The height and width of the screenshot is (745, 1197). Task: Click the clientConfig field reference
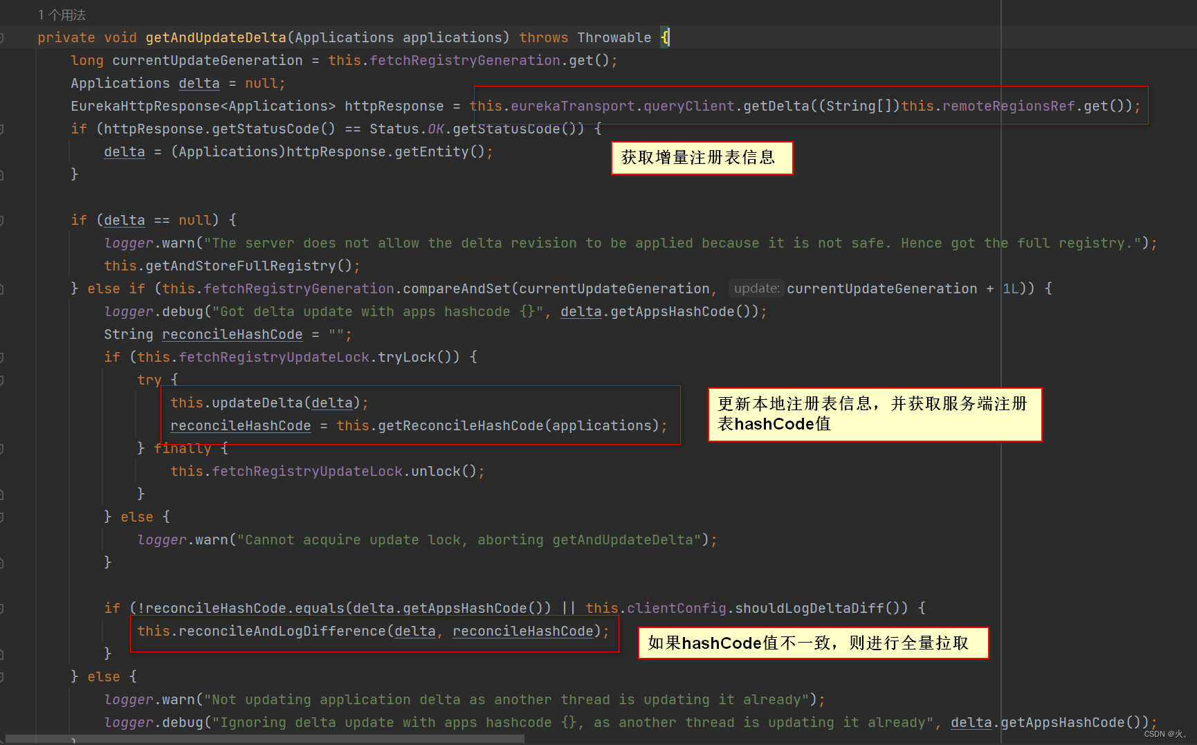(x=677, y=608)
